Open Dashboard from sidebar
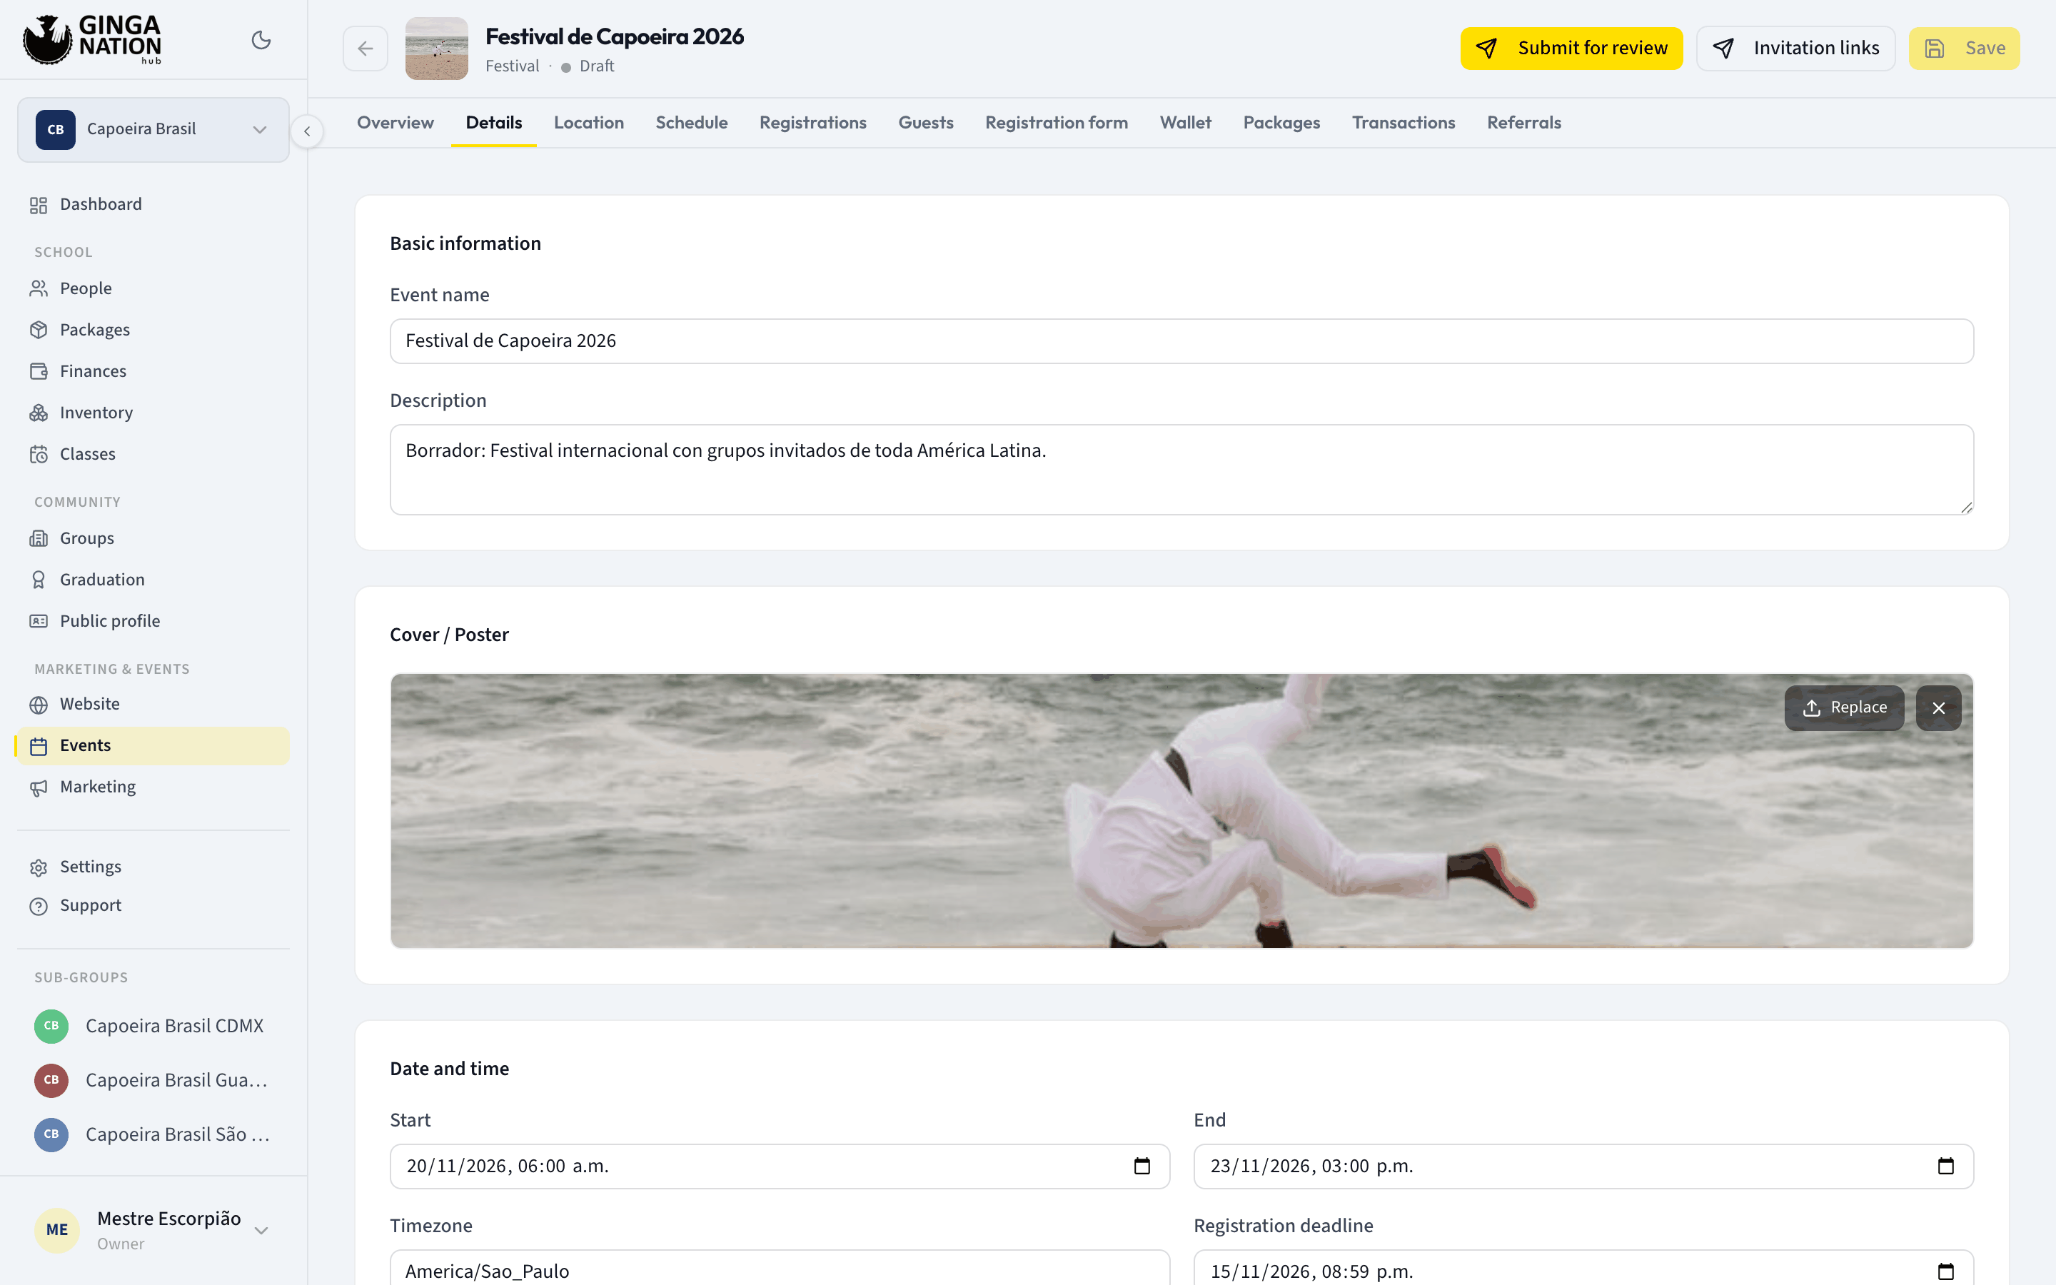 pyautogui.click(x=153, y=204)
